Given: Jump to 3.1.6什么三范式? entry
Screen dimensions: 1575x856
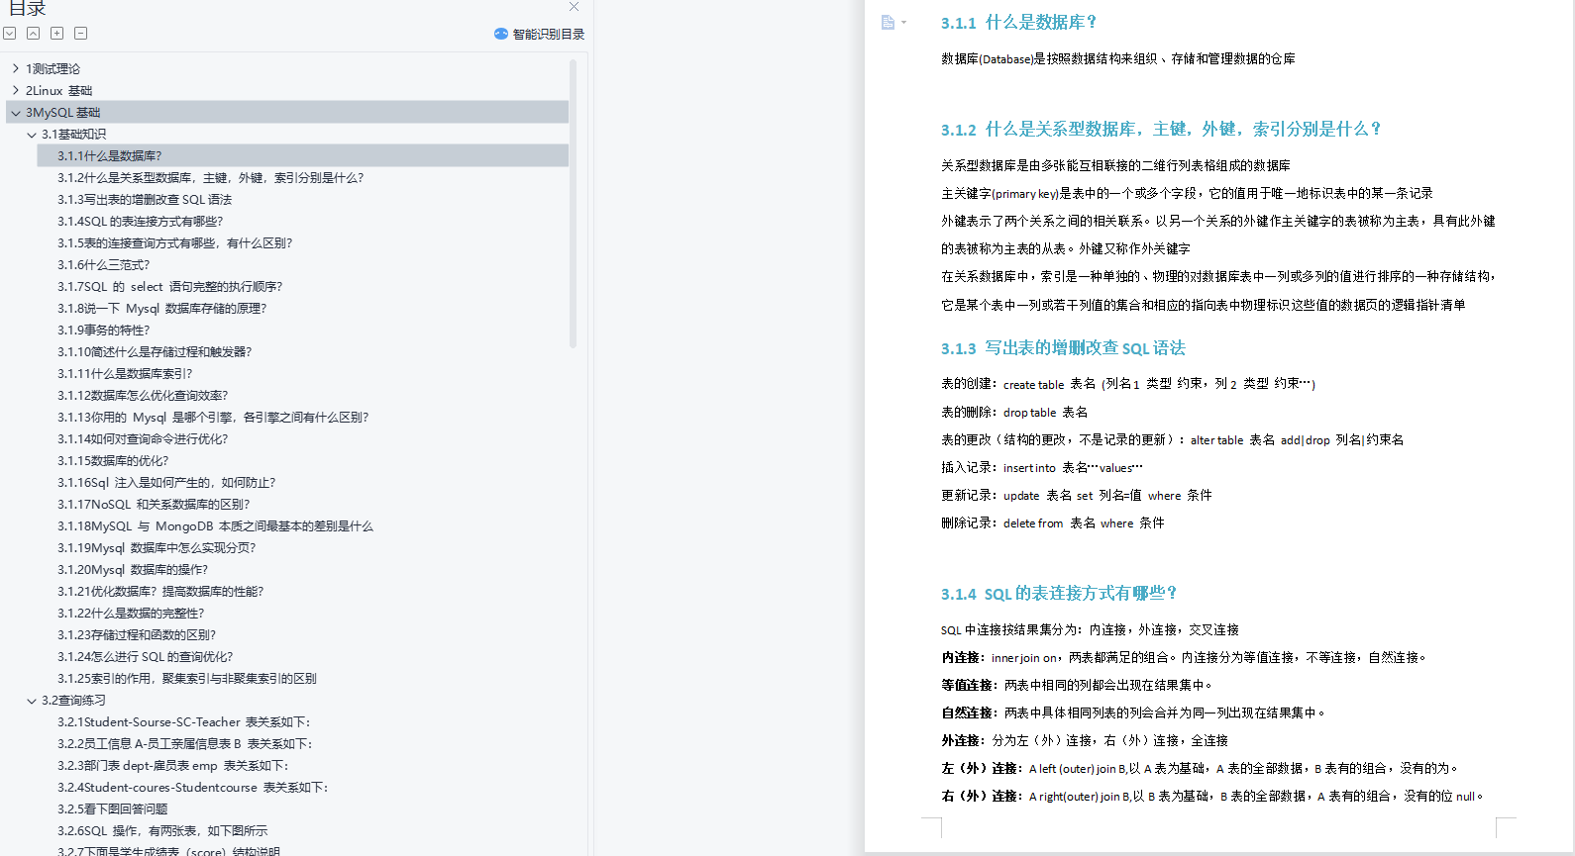Looking at the screenshot, I should pos(104,265).
